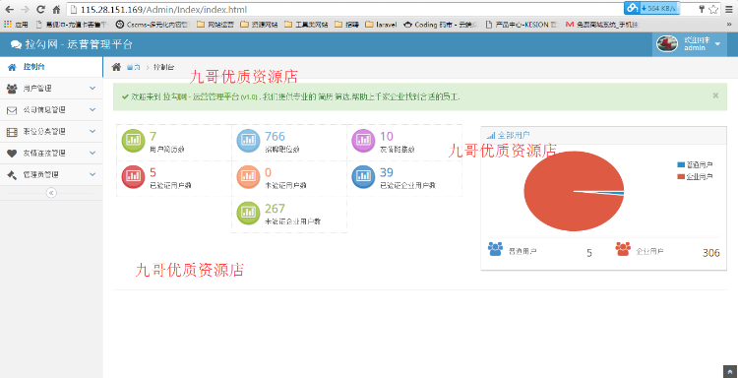Click the red 企业用户 people icon below chart
The height and width of the screenshot is (378, 738).
(623, 249)
